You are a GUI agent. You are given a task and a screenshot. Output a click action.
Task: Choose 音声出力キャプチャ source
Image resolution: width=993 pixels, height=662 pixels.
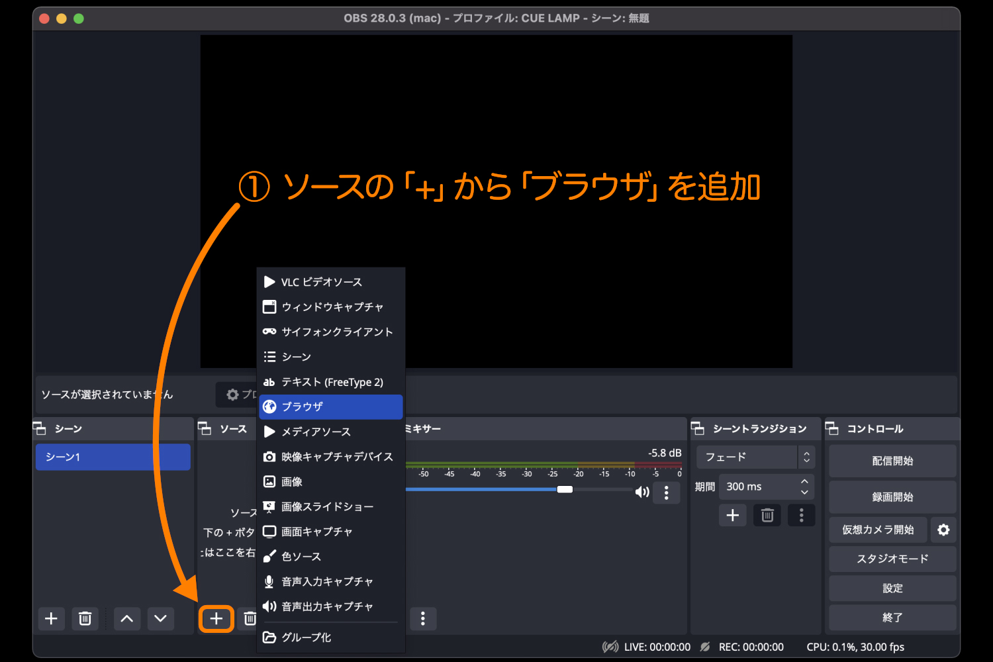pos(331,606)
